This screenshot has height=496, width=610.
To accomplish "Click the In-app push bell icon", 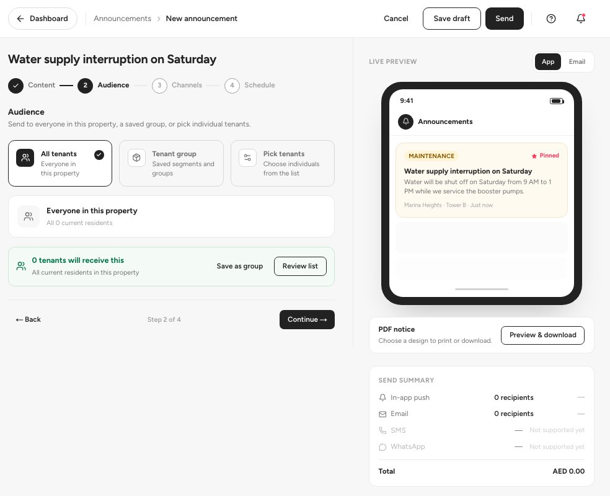I will point(382,397).
